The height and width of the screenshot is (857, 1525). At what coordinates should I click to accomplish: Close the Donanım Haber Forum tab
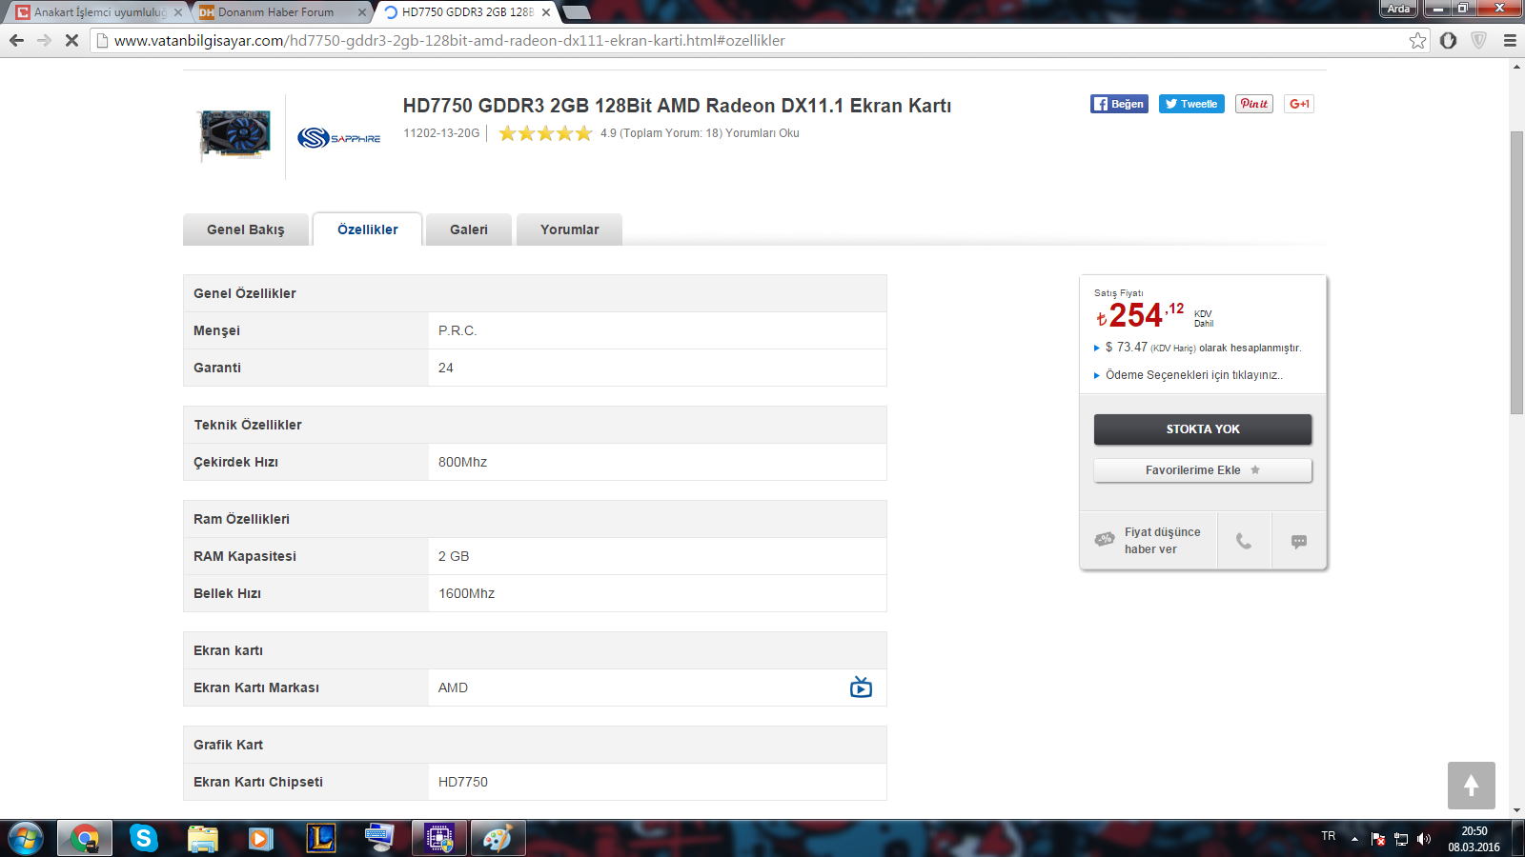pos(362,12)
